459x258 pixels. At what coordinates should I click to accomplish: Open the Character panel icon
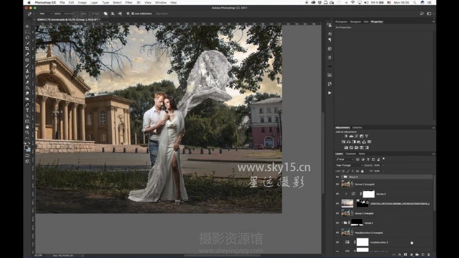point(329,34)
